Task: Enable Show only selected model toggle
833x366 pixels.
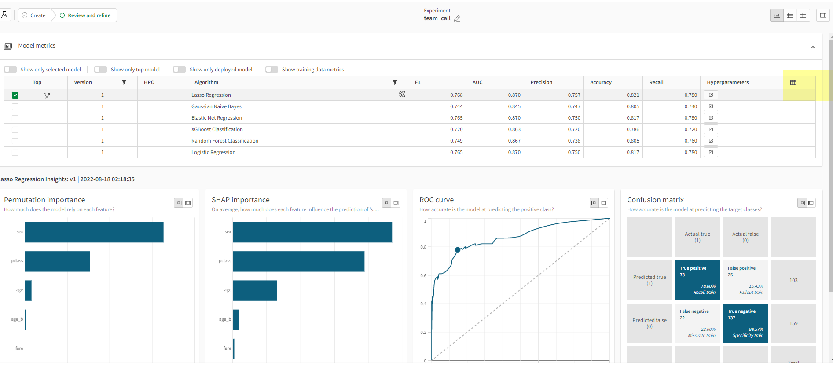Action: click(11, 70)
